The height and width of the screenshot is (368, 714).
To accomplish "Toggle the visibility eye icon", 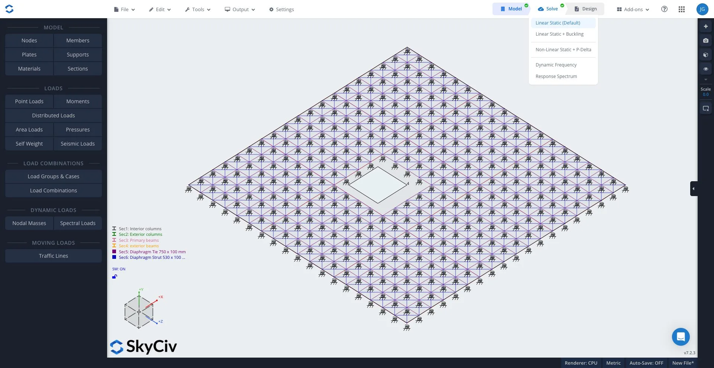I will [x=705, y=69].
